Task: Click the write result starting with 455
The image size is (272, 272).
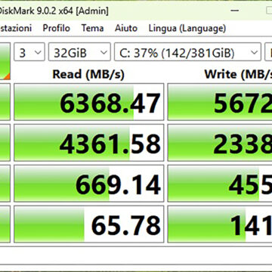Action: (220, 184)
